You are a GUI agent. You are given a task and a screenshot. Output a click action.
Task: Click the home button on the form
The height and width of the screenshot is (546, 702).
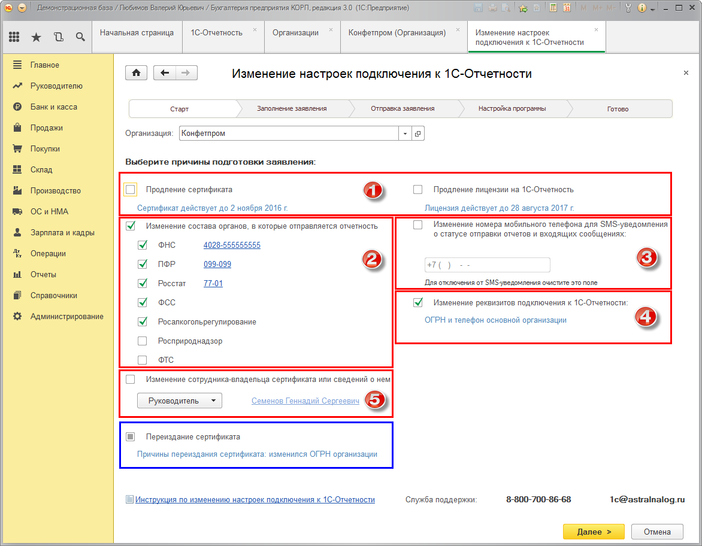tap(136, 72)
